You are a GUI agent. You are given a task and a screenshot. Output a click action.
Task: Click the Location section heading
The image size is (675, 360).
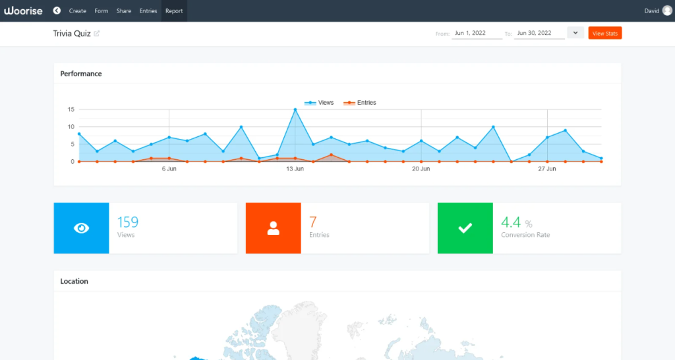(x=74, y=282)
